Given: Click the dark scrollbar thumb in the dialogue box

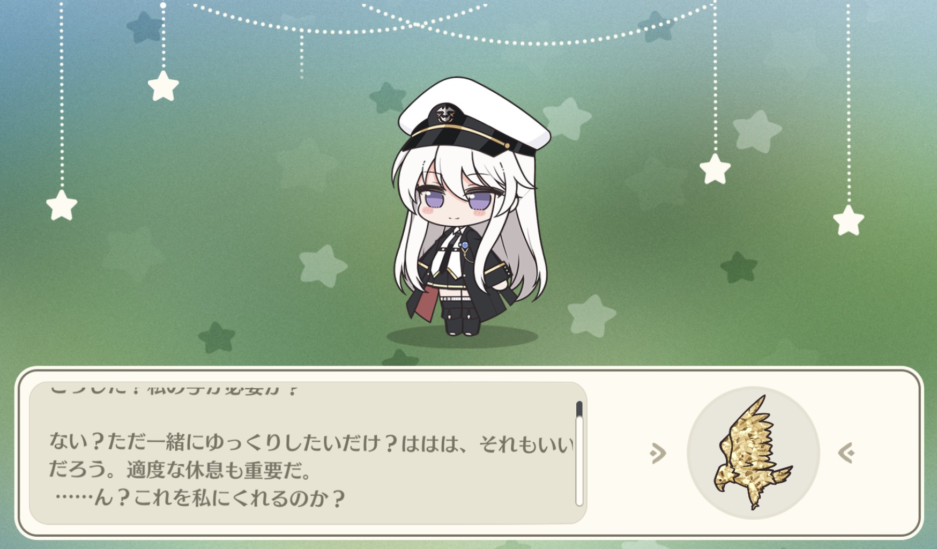Looking at the screenshot, I should click(x=579, y=409).
